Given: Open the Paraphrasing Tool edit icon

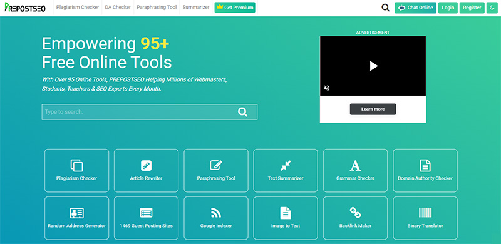Looking at the screenshot, I should [216, 165].
